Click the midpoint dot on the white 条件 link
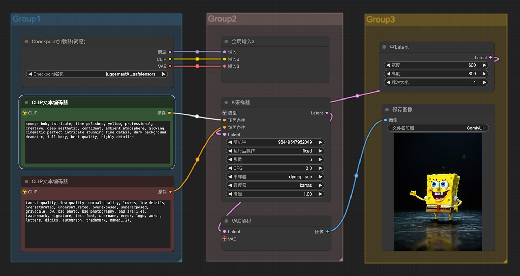520x276 pixels. pos(197,117)
